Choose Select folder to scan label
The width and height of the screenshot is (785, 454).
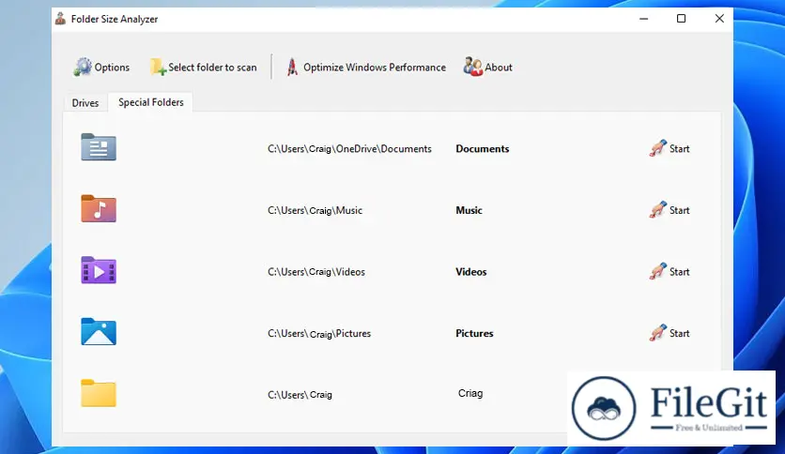click(212, 67)
